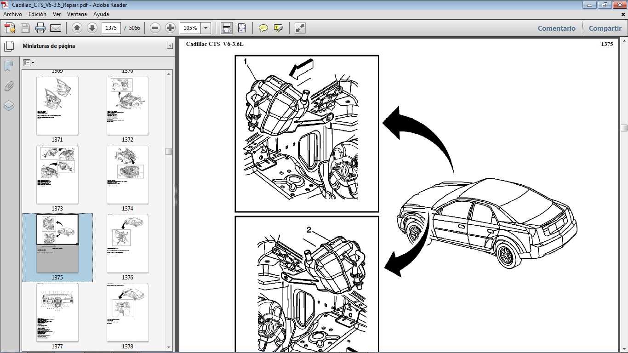
Task: Click thumbnail panel scroll-down arrow
Action: 169,347
